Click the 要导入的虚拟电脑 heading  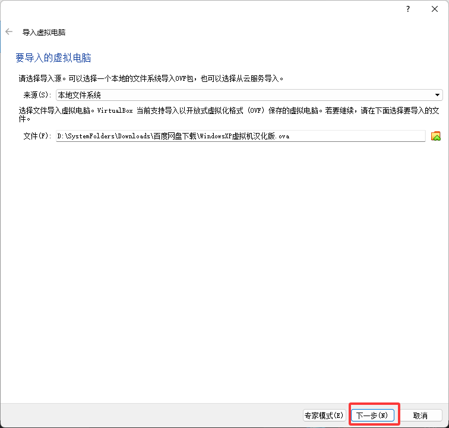point(53,58)
